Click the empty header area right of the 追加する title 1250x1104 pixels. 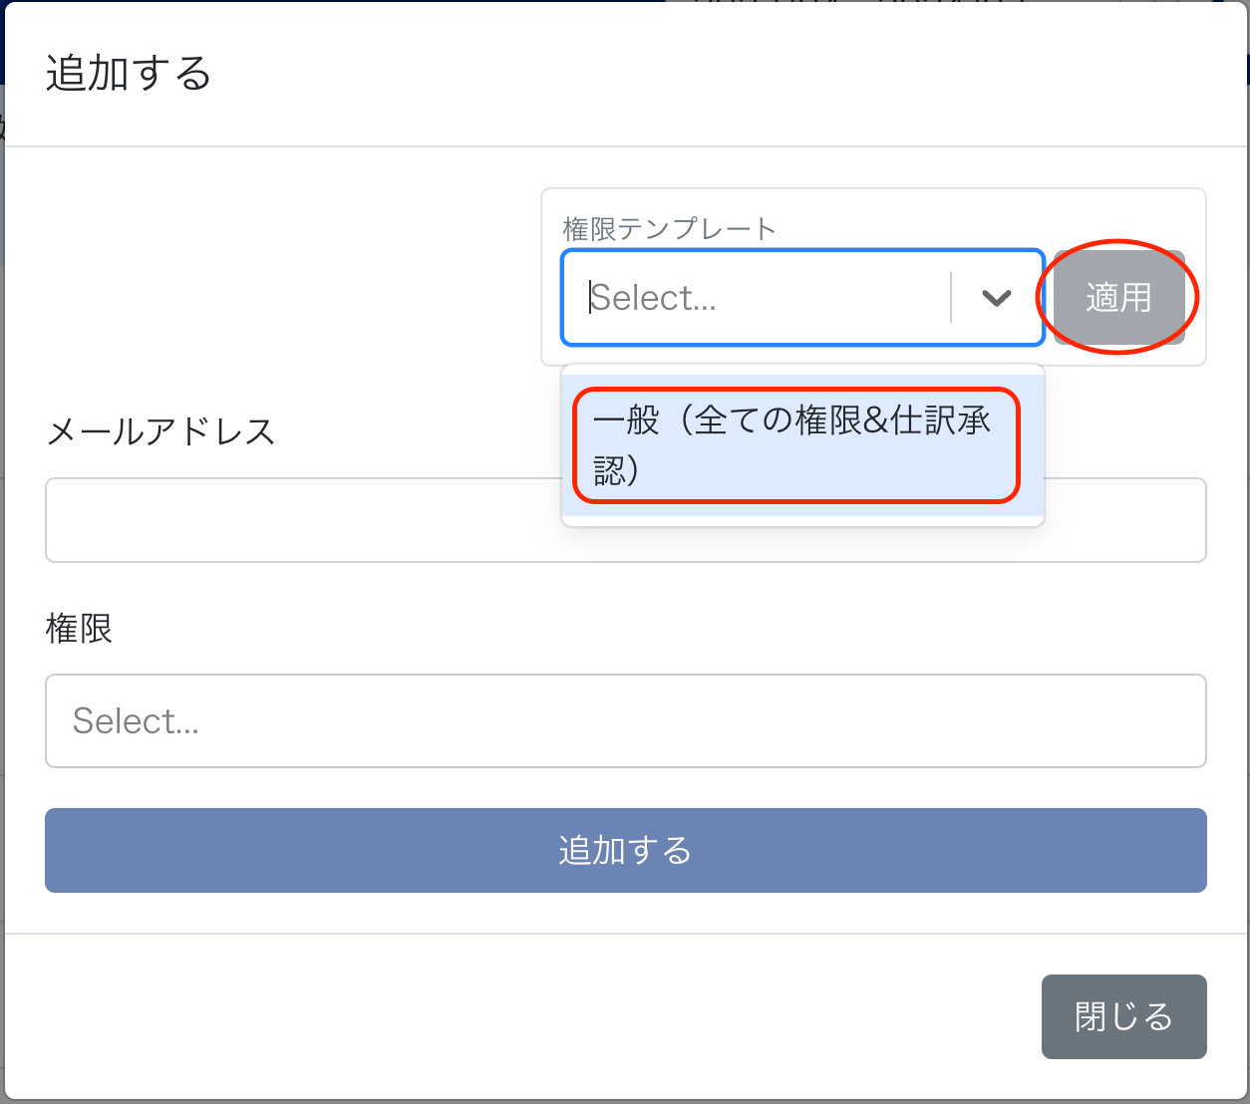click(698, 74)
